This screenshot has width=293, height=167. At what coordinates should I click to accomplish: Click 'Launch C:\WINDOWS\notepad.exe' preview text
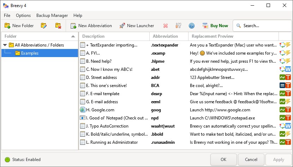coord(222,118)
